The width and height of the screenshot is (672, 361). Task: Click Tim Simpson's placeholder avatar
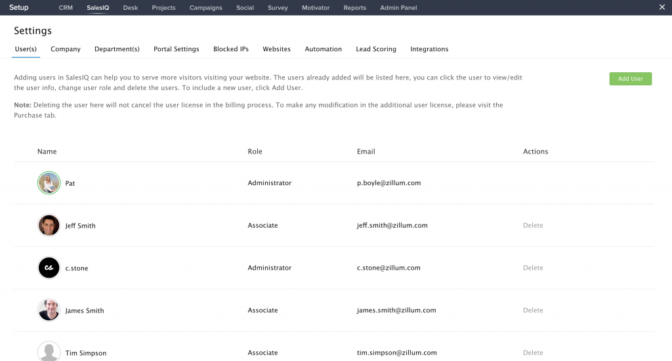49,351
